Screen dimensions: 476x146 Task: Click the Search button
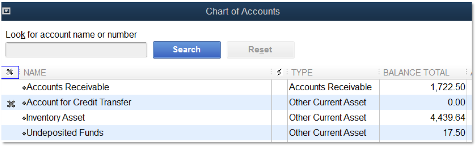point(187,50)
